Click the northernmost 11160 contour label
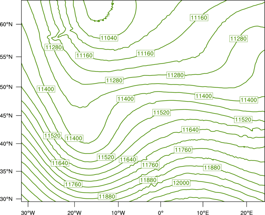The image size is (265, 215). tap(199, 18)
